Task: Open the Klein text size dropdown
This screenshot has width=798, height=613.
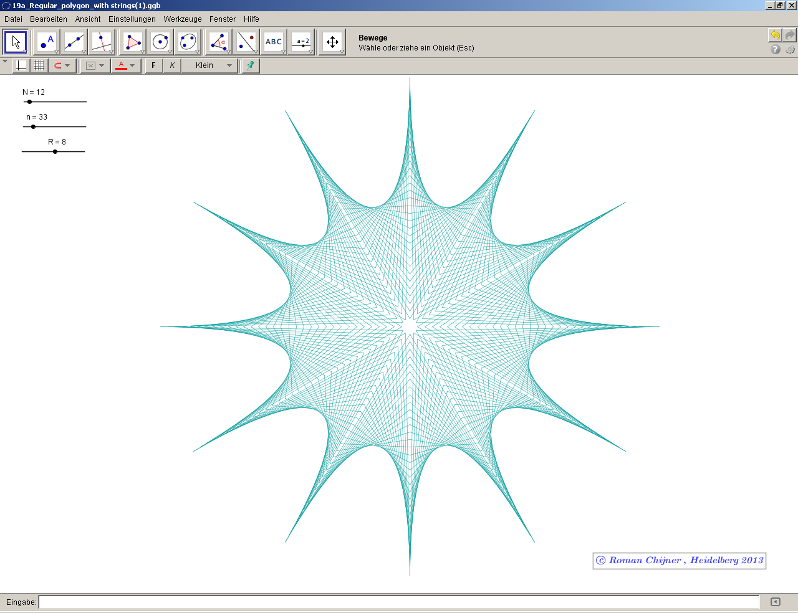Action: pos(210,65)
